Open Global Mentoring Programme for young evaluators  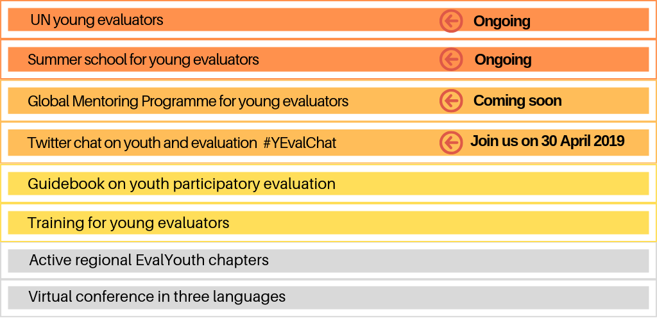pyautogui.click(x=328, y=101)
